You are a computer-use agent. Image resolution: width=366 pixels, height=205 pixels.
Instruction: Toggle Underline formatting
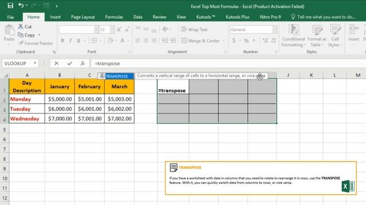(x=79, y=40)
